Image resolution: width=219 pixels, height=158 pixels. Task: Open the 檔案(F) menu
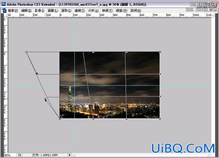13,11
